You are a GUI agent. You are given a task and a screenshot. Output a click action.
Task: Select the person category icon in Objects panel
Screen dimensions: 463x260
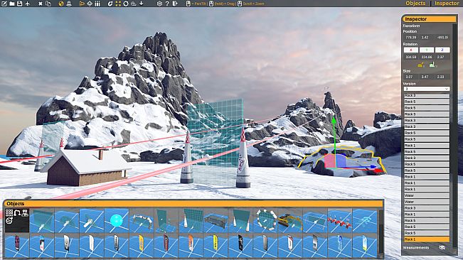click(x=25, y=212)
